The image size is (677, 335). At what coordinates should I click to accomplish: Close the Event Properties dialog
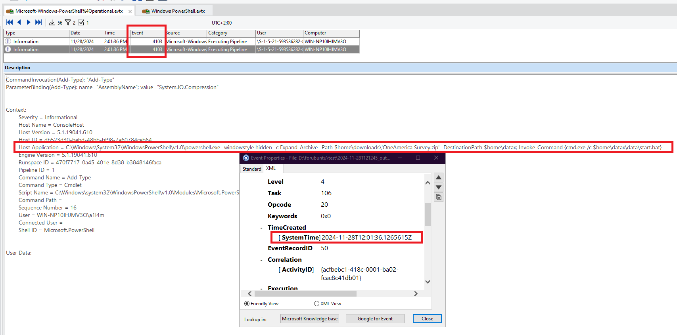(x=427, y=319)
